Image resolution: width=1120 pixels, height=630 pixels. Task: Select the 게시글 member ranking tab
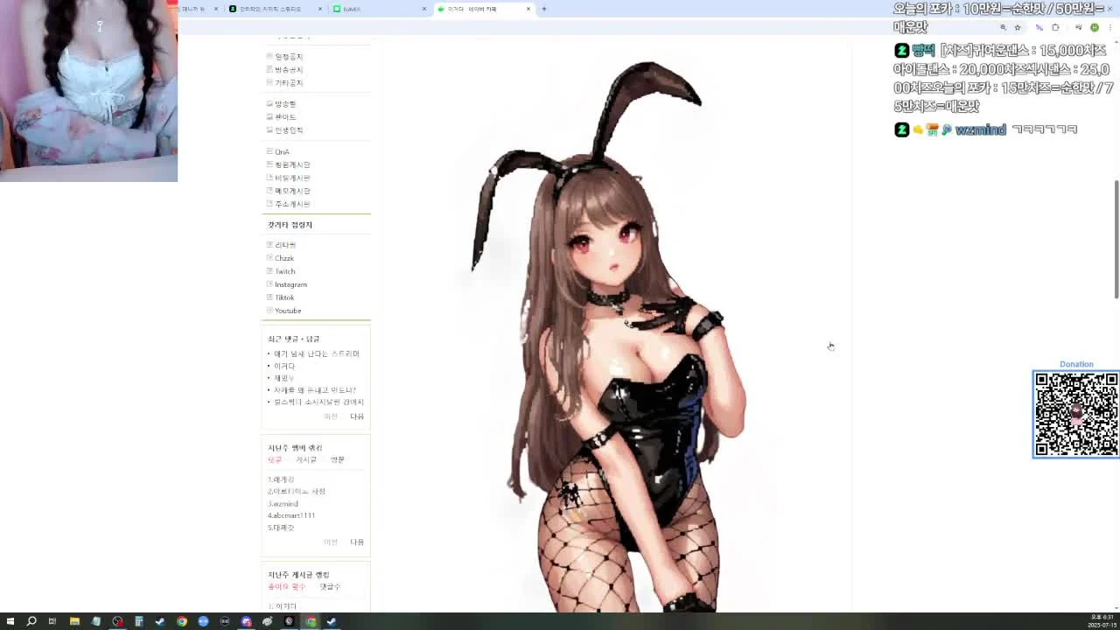[306, 460]
